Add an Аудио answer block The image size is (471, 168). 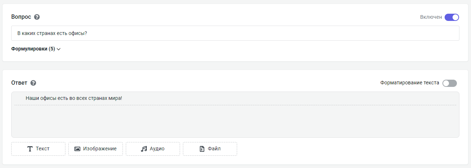153,149
